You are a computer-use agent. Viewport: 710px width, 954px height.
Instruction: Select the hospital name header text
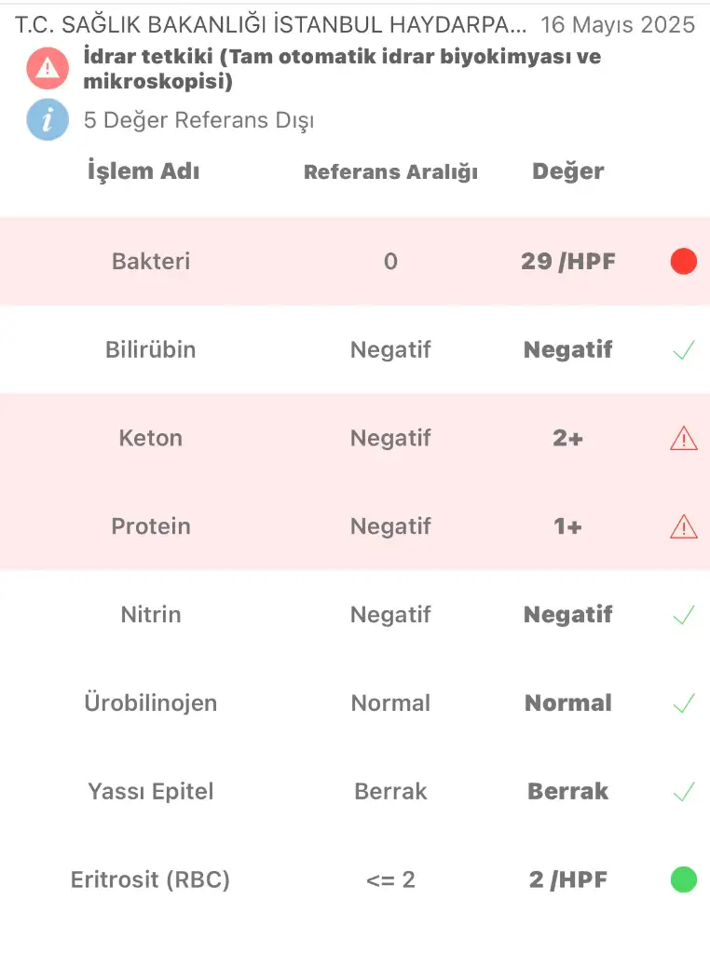271,25
